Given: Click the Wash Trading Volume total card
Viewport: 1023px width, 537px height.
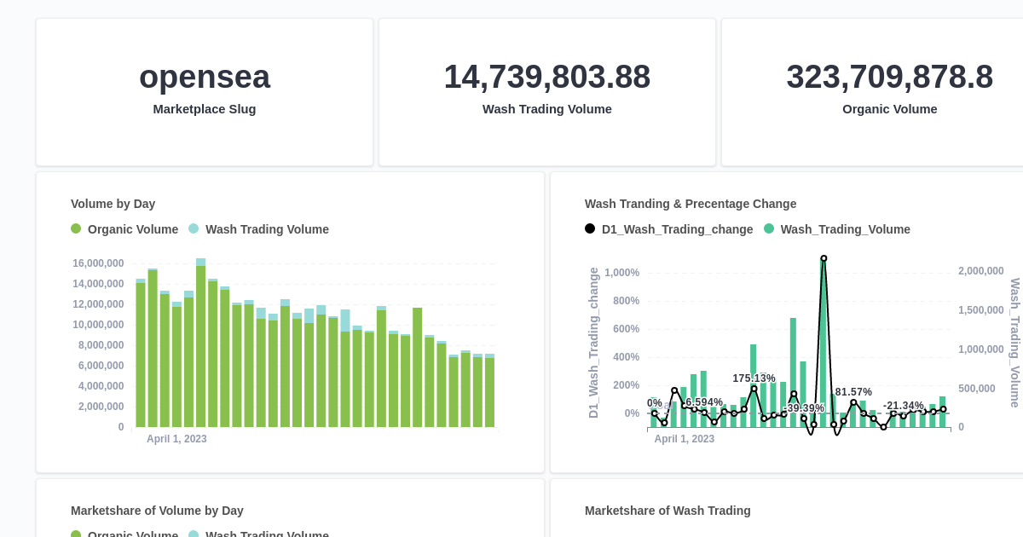Looking at the screenshot, I should click(547, 91).
